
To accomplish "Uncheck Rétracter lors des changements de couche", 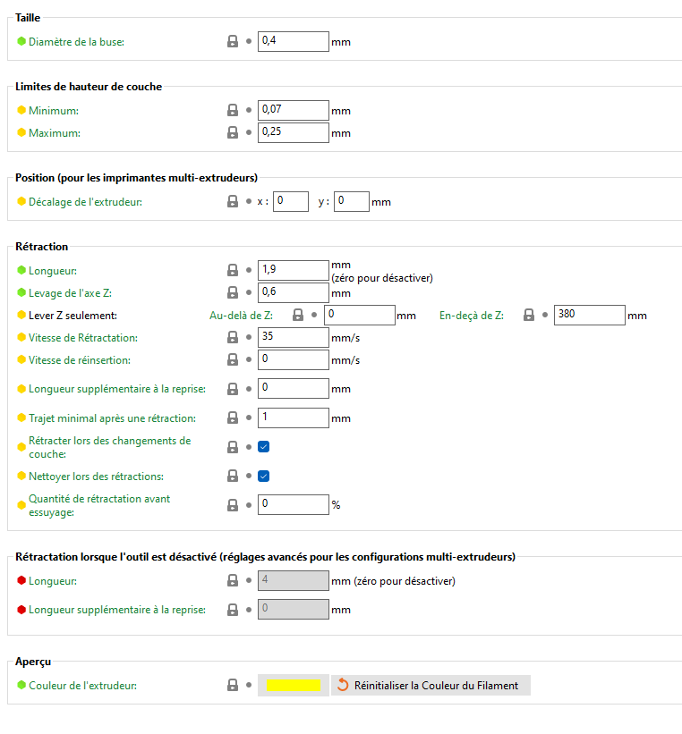I will (x=263, y=447).
